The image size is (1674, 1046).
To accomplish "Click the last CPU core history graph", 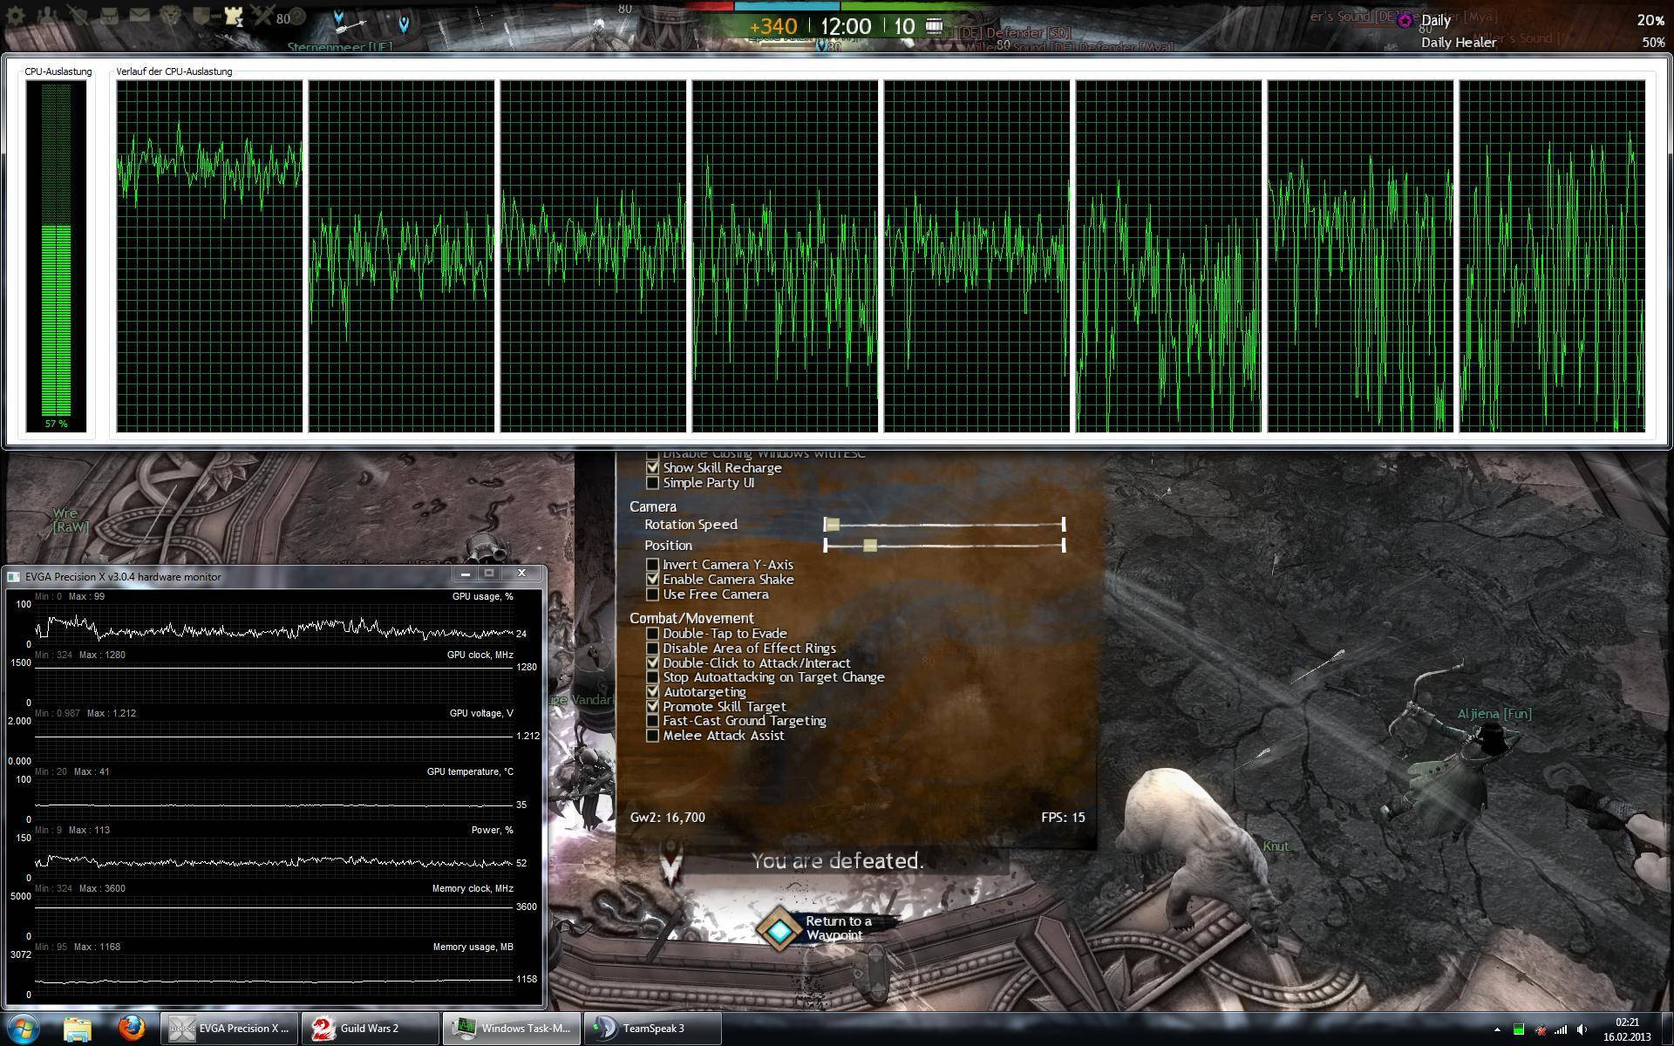I will tap(1553, 256).
